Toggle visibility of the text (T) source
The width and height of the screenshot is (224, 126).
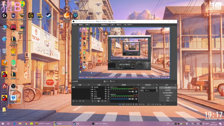(x=106, y=96)
